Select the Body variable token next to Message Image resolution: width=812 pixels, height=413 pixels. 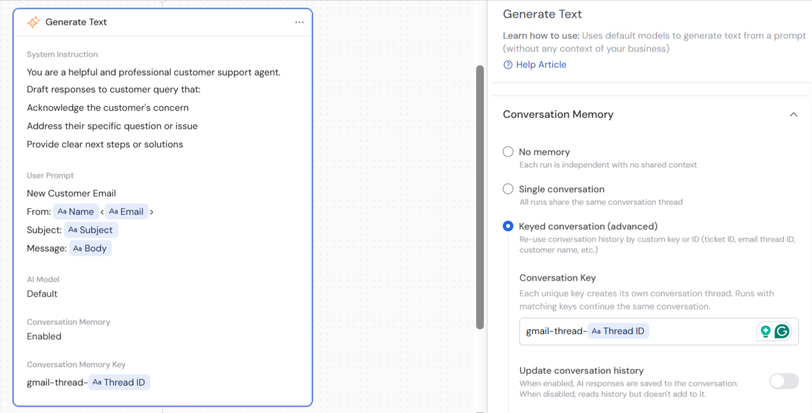pos(90,248)
